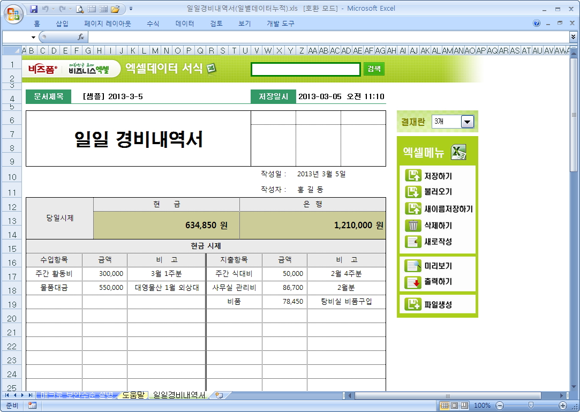
Task: Select the 주간 활동비 income cell
Action: 54,274
